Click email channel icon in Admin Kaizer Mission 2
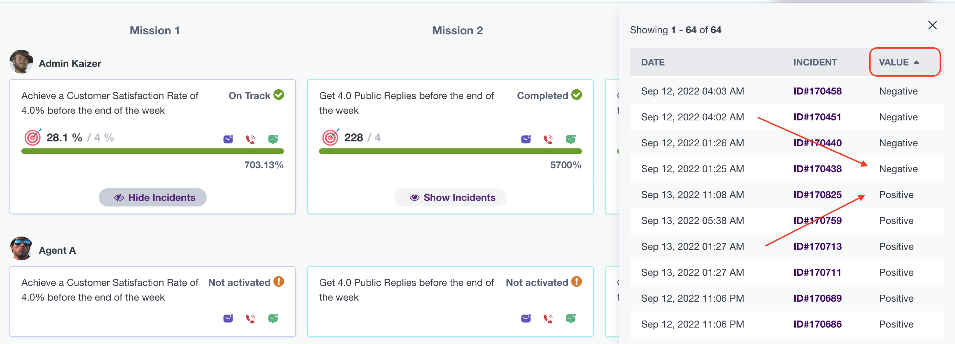This screenshot has width=955, height=344. click(x=526, y=139)
